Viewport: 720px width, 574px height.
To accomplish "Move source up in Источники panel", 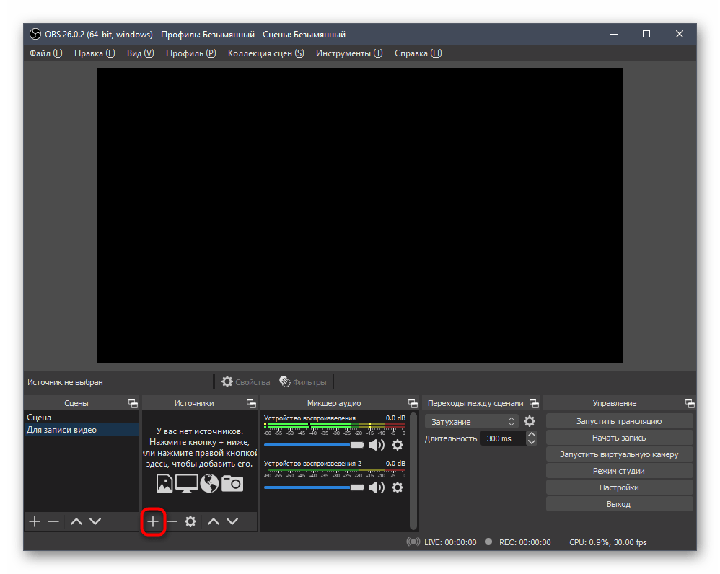I will point(214,521).
